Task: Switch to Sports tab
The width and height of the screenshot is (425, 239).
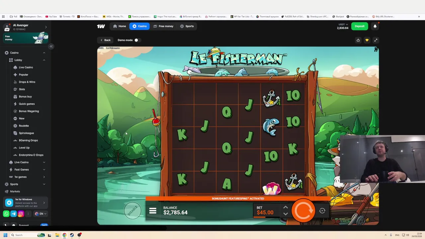Action: (187, 26)
